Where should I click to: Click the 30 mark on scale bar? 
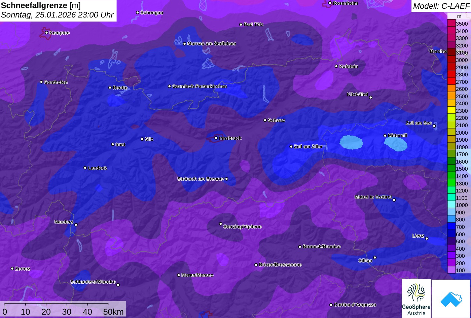(67, 312)
